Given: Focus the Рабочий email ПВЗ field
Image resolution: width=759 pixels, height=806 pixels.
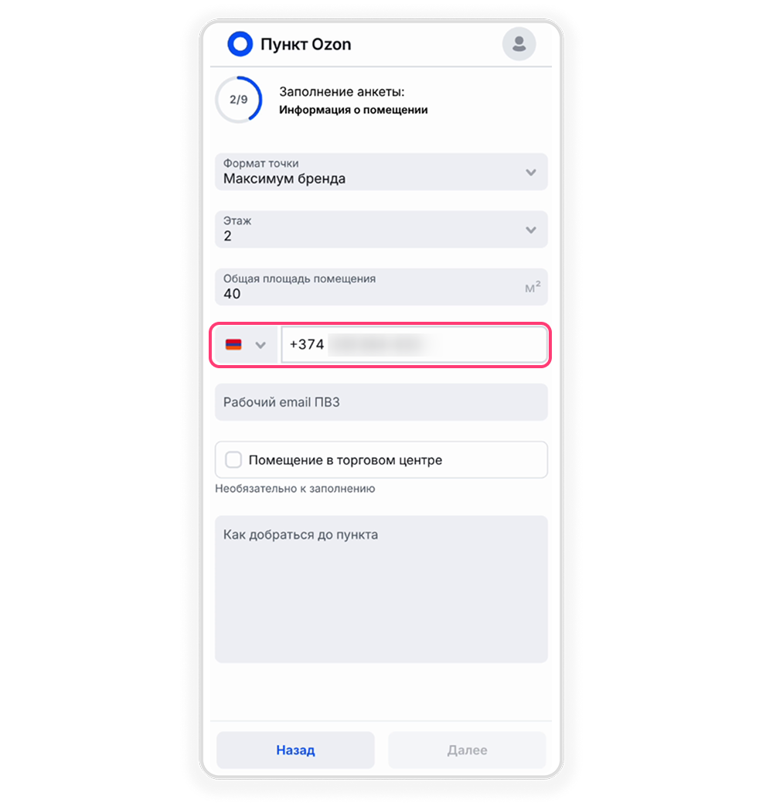Looking at the screenshot, I should point(381,402).
